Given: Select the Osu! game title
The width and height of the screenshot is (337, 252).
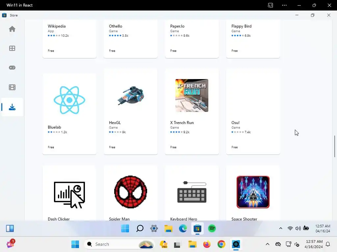Looking at the screenshot, I should coord(235,123).
